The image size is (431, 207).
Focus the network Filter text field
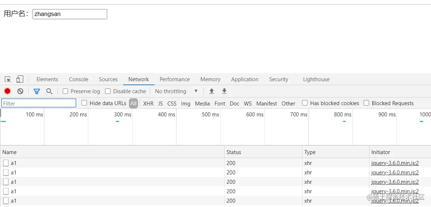(x=39, y=103)
